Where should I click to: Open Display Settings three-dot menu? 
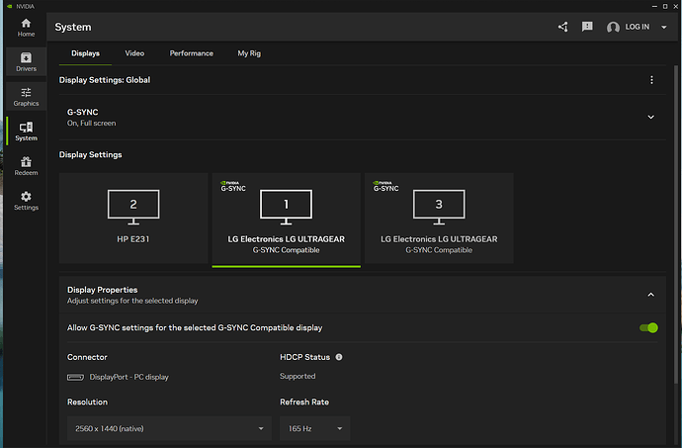point(651,80)
